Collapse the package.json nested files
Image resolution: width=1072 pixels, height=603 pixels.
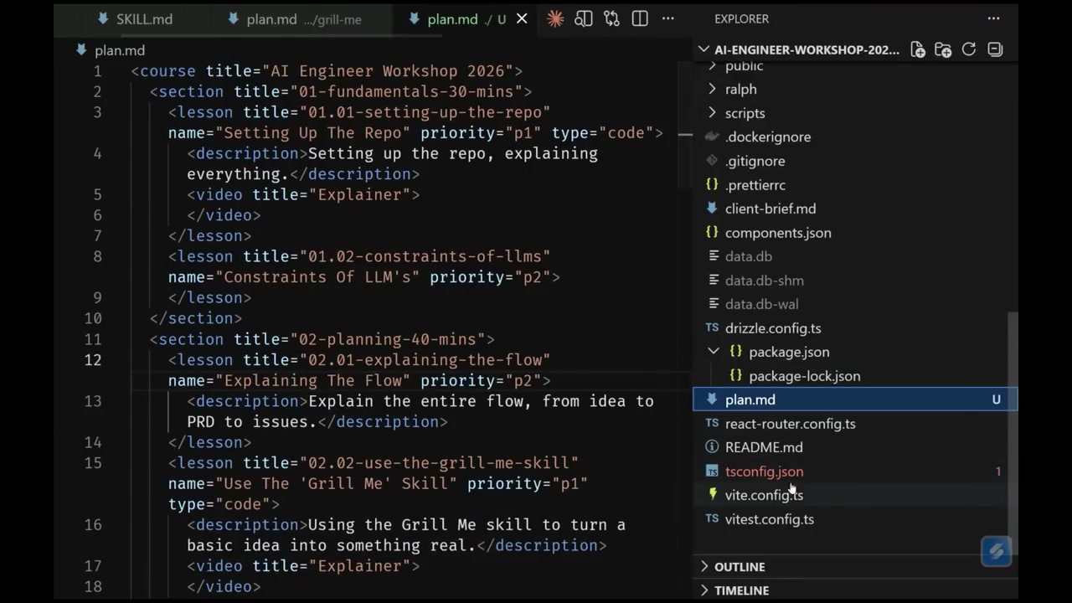pos(713,352)
